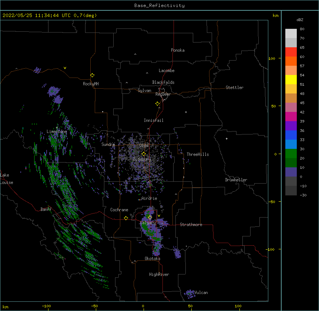Screen dimensions: 319x311
Task: Click the 65 dBZ red legend swatch
Action: pyautogui.click(x=291, y=52)
